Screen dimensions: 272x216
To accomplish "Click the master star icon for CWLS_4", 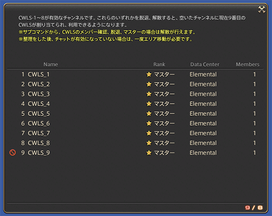I will [x=149, y=104].
